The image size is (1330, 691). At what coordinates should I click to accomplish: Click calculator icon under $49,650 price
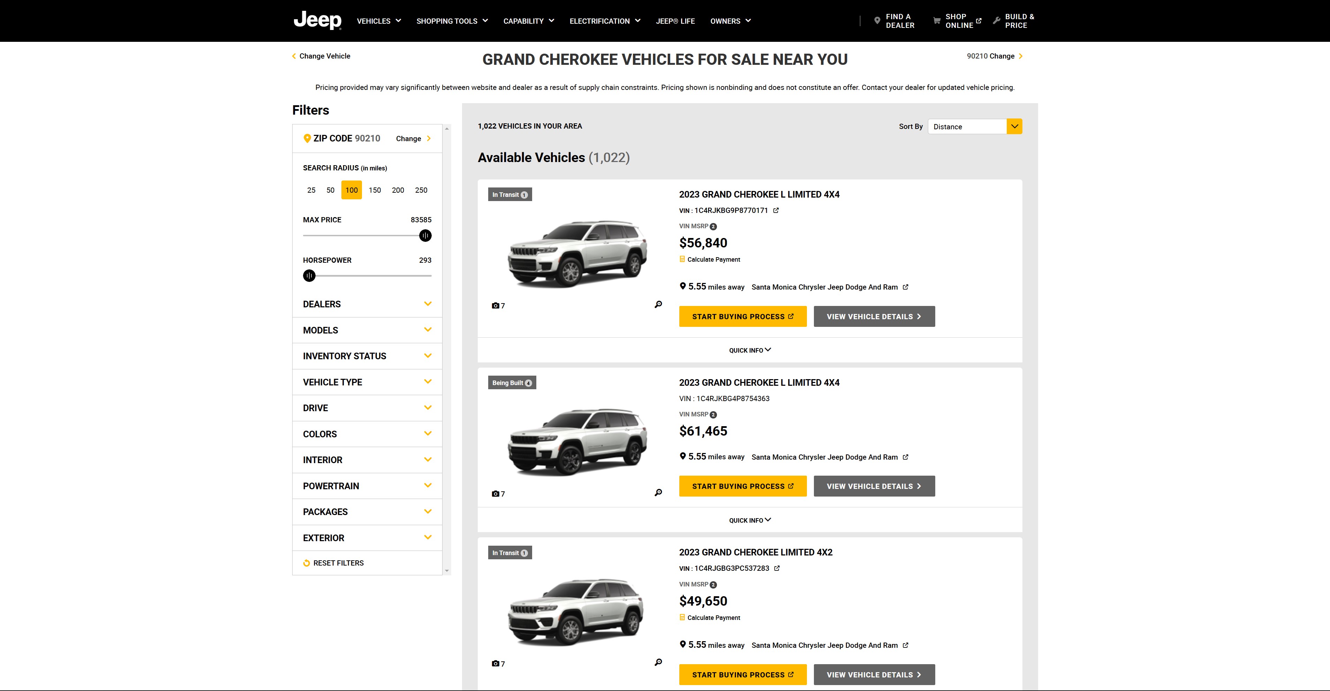(682, 617)
